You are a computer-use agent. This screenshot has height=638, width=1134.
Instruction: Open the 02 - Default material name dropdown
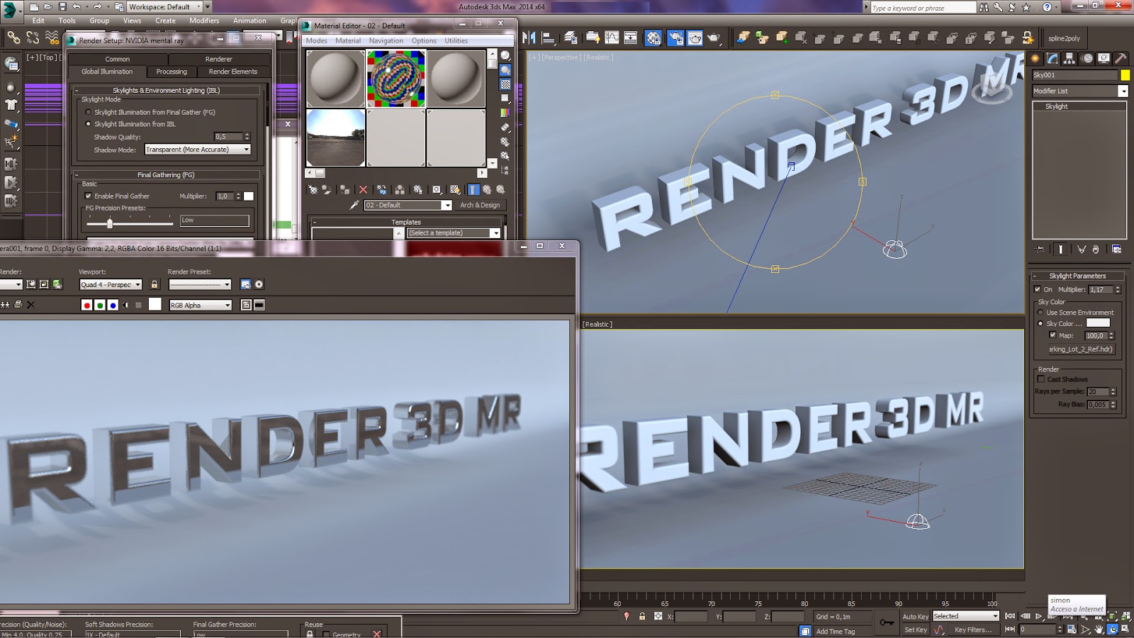[x=408, y=205]
